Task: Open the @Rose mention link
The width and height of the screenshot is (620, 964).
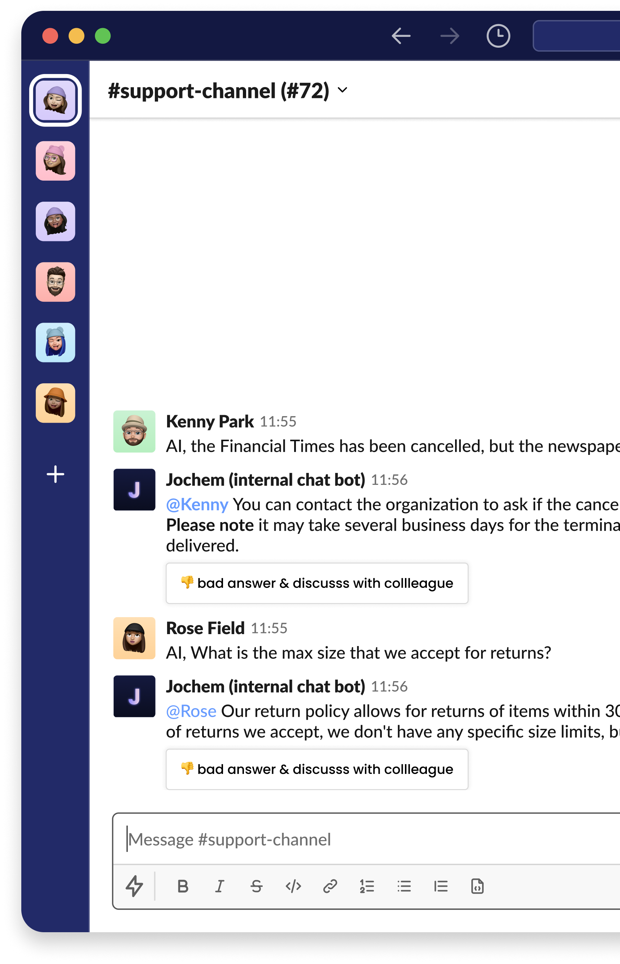Action: tap(191, 711)
